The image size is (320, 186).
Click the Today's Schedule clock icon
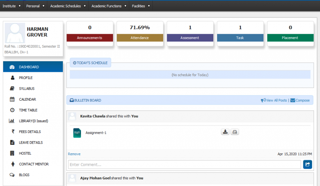coord(75,63)
